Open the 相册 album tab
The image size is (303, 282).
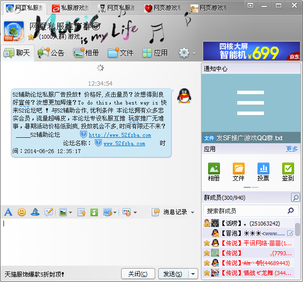click(86, 53)
